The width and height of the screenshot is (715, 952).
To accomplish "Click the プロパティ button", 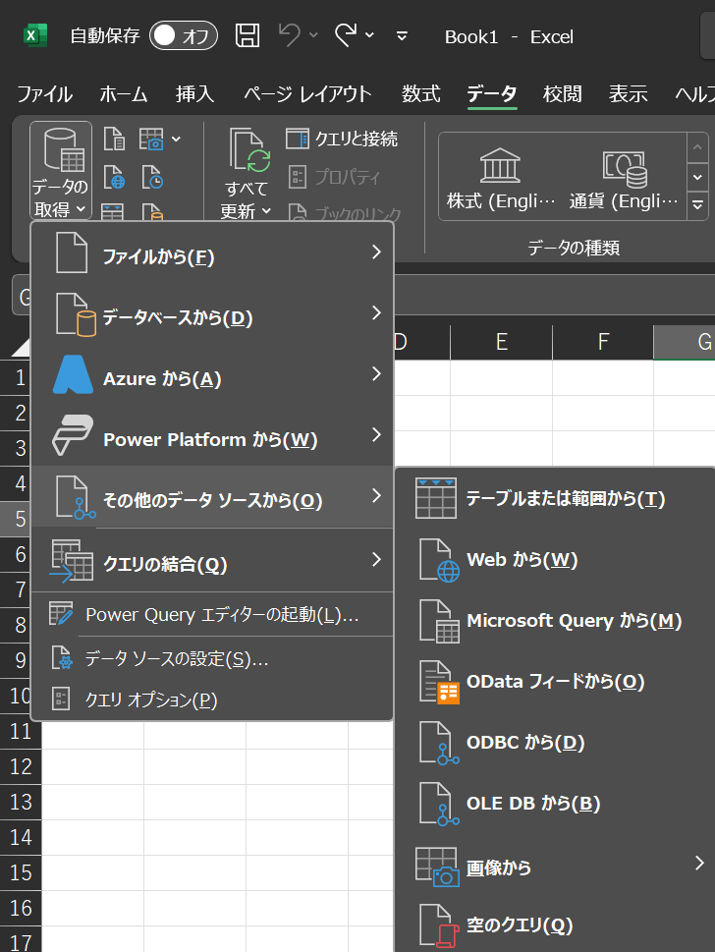I will pos(335,177).
